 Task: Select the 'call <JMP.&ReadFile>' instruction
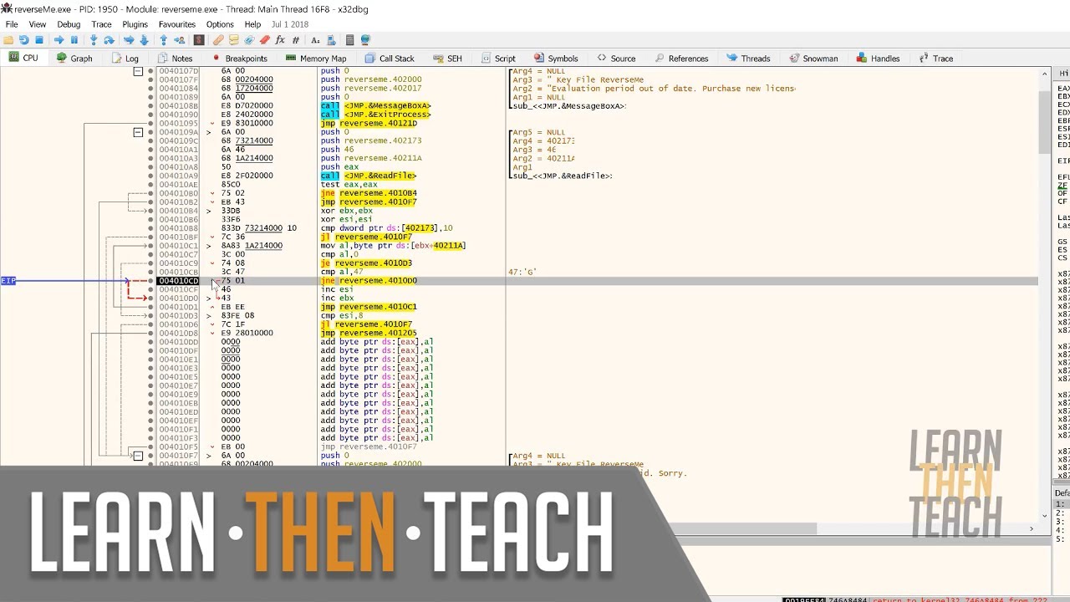[x=369, y=176]
